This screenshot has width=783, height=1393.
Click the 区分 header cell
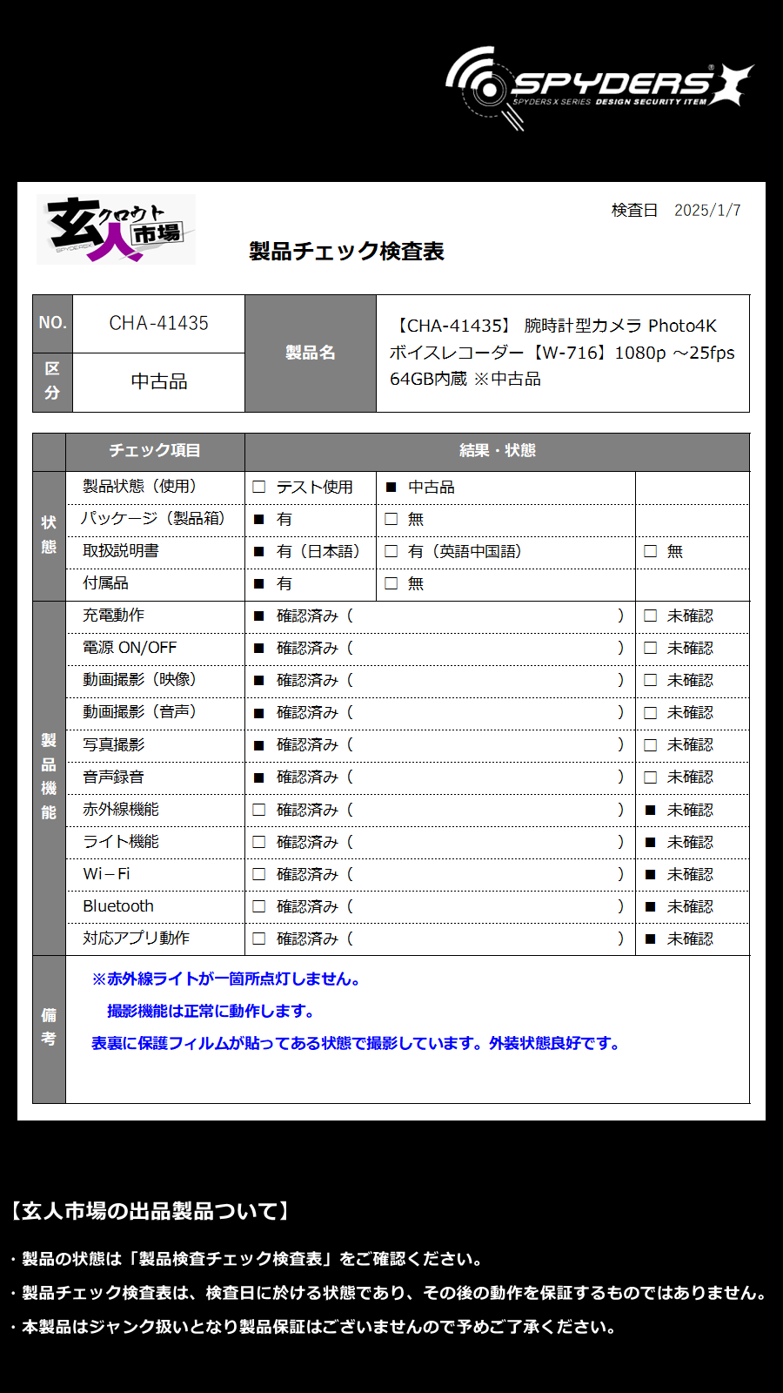tap(52, 381)
